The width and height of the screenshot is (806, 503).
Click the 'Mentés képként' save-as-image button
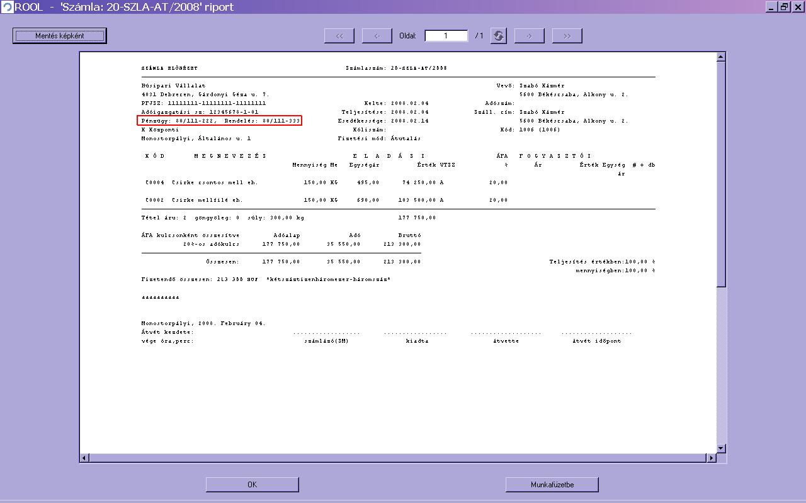tap(60, 36)
